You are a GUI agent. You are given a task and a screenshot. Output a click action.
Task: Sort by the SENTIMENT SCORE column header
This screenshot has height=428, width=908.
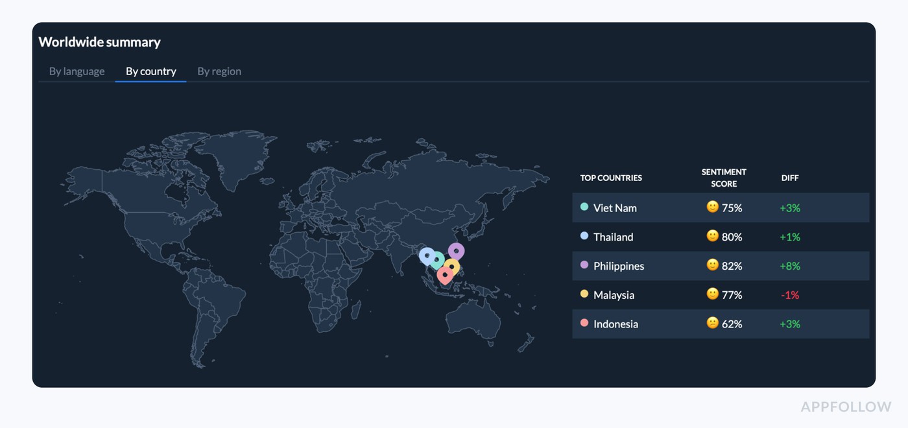click(x=724, y=178)
